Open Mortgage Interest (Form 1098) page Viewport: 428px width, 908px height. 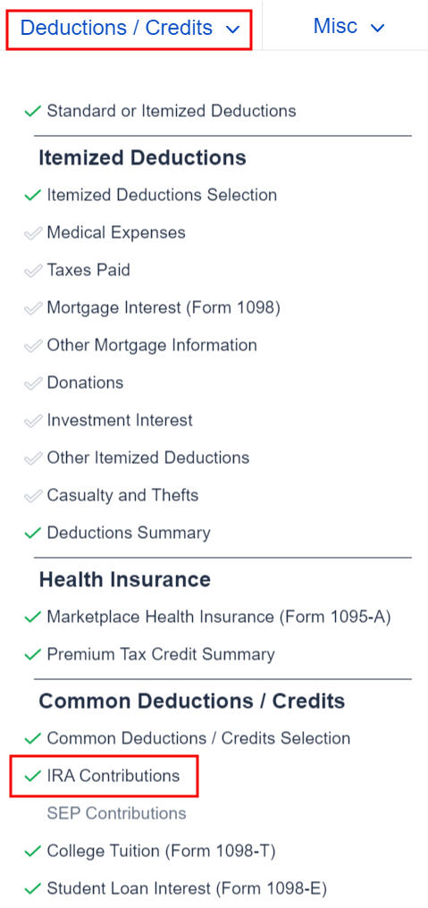(x=164, y=307)
